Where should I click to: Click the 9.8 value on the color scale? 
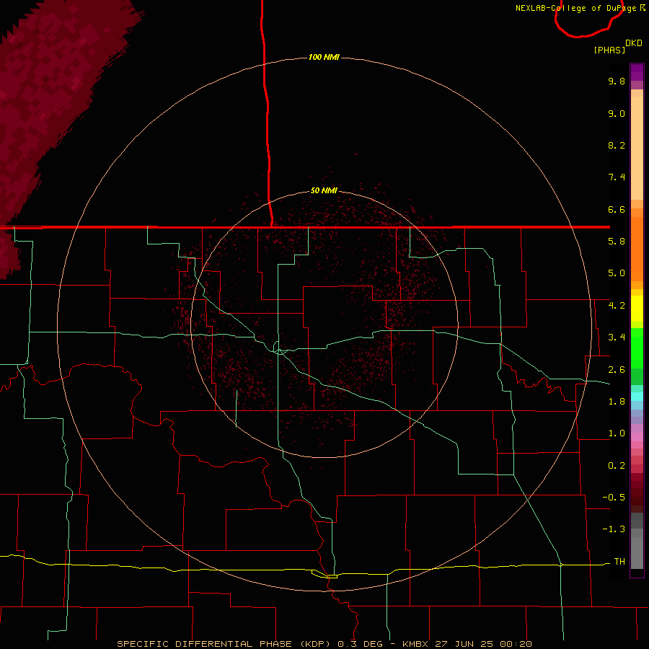coord(617,81)
